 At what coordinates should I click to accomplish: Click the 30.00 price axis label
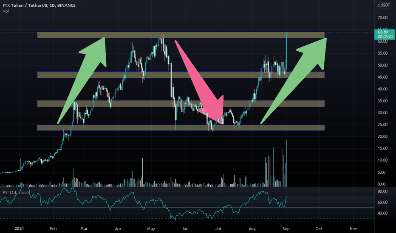point(382,113)
